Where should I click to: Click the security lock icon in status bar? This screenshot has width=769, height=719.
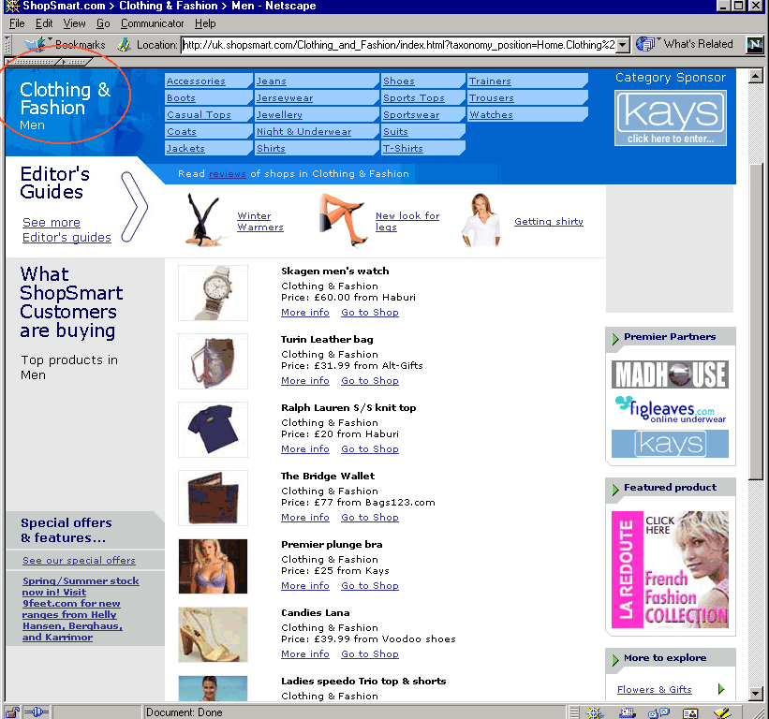(x=13, y=712)
